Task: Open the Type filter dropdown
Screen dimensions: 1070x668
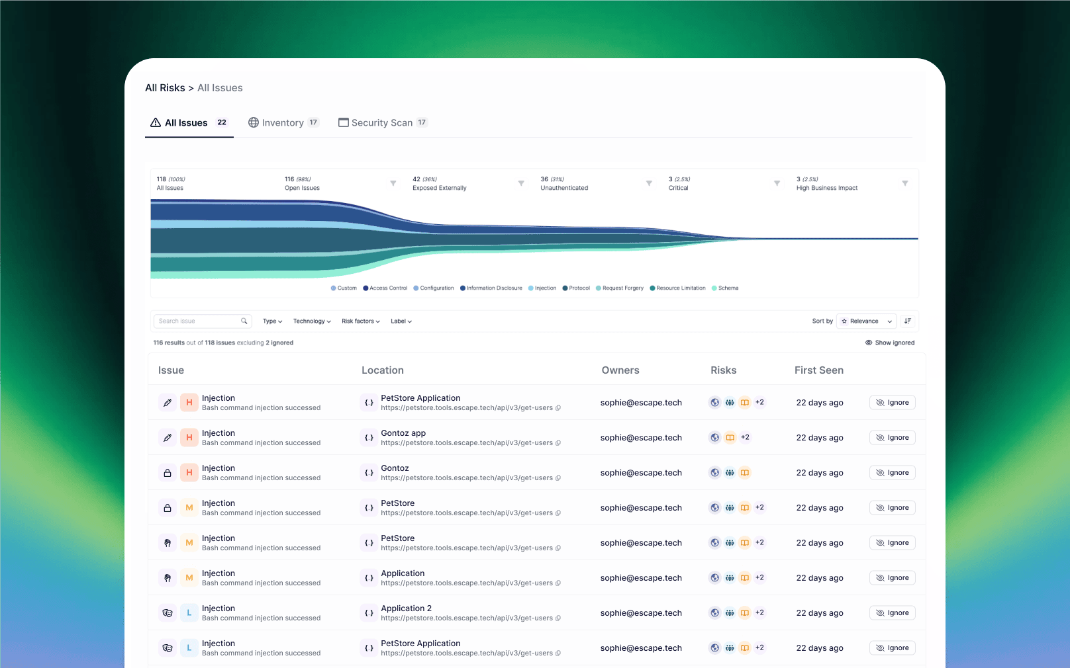Action: click(273, 321)
